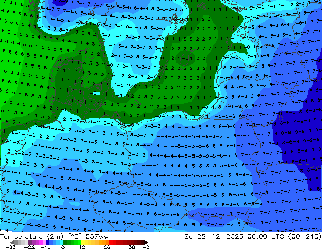
Task: Click the '26' colorbar label
Action: point(107,247)
